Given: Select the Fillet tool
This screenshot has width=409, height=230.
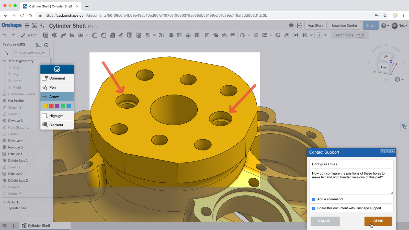Looking at the screenshot, I should click(95, 35).
